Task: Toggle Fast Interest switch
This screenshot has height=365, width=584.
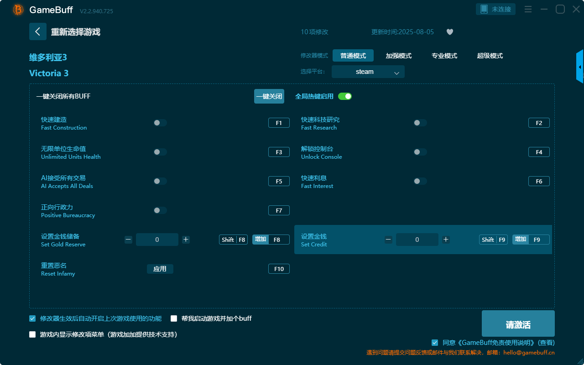Action: click(x=420, y=181)
